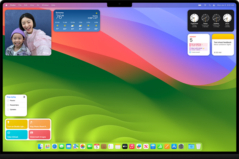This screenshot has height=159, width=239.
Task: Open Spotlight search in menu bar
Action: [x=209, y=5]
